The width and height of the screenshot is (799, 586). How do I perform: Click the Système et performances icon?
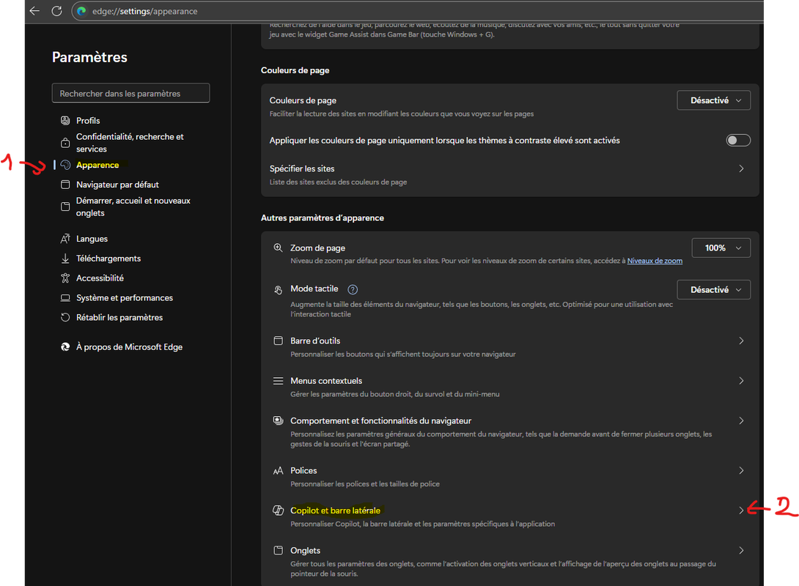[x=65, y=298]
